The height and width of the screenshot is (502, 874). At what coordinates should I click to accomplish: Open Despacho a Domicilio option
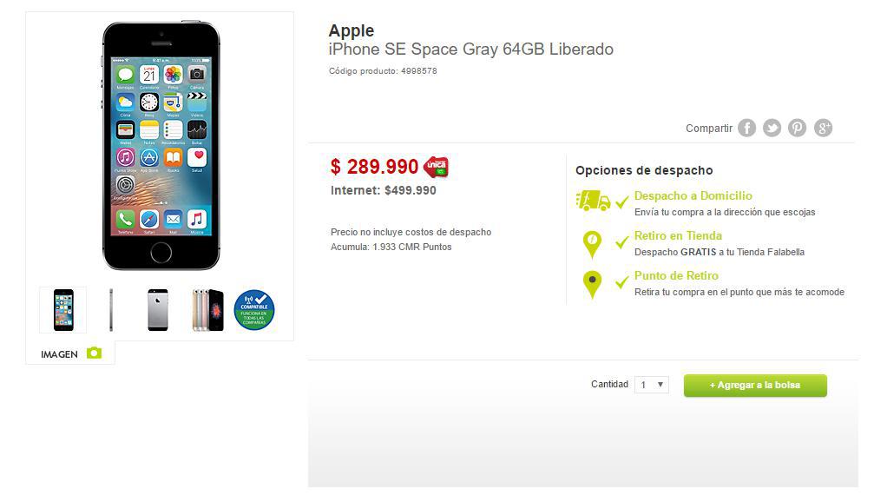click(x=693, y=195)
